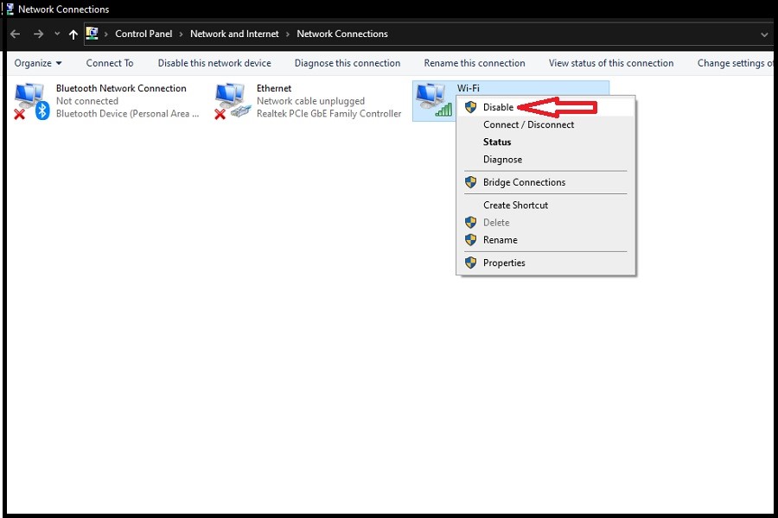Image resolution: width=778 pixels, height=518 pixels.
Task: Choose Disable from the context menu
Action: click(498, 107)
